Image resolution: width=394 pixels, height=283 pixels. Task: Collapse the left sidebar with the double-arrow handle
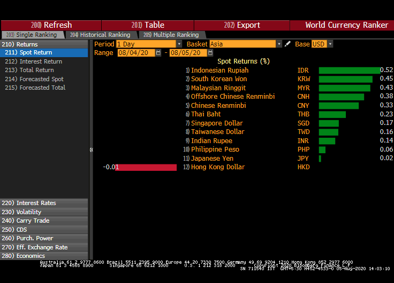91,150
